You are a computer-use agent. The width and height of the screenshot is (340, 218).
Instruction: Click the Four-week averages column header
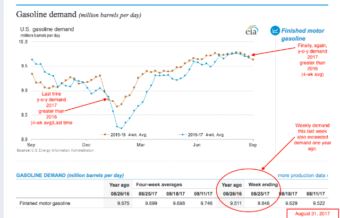point(159,185)
